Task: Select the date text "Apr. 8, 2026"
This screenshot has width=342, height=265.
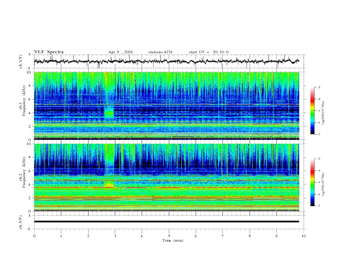Action: 120,52
